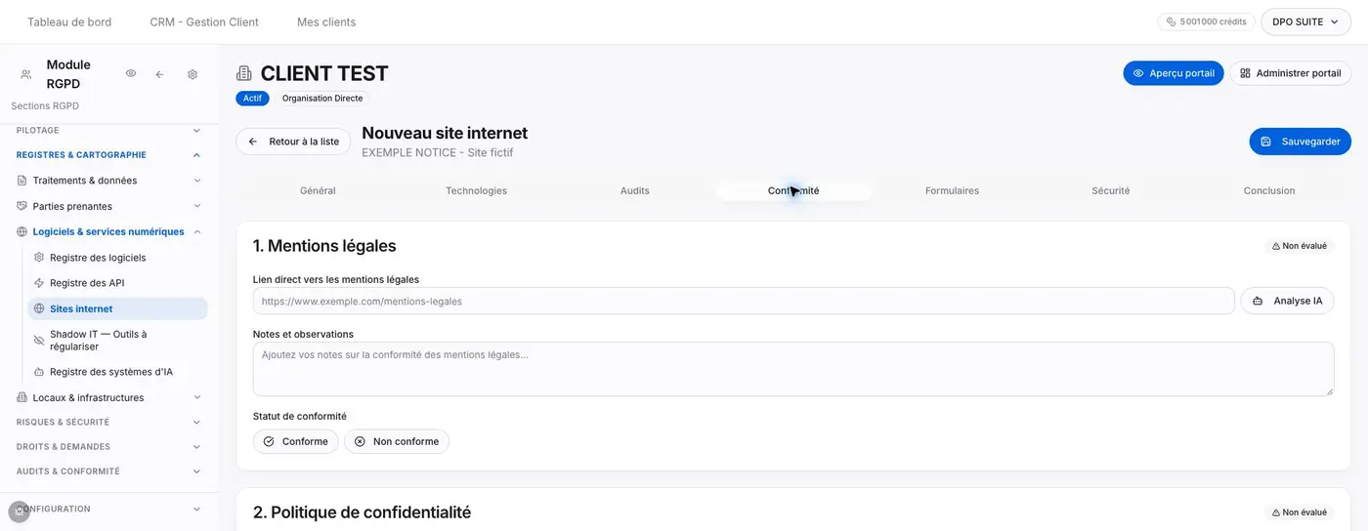1368x531 pixels.
Task: Click the credits coins icon
Action: [x=1171, y=21]
